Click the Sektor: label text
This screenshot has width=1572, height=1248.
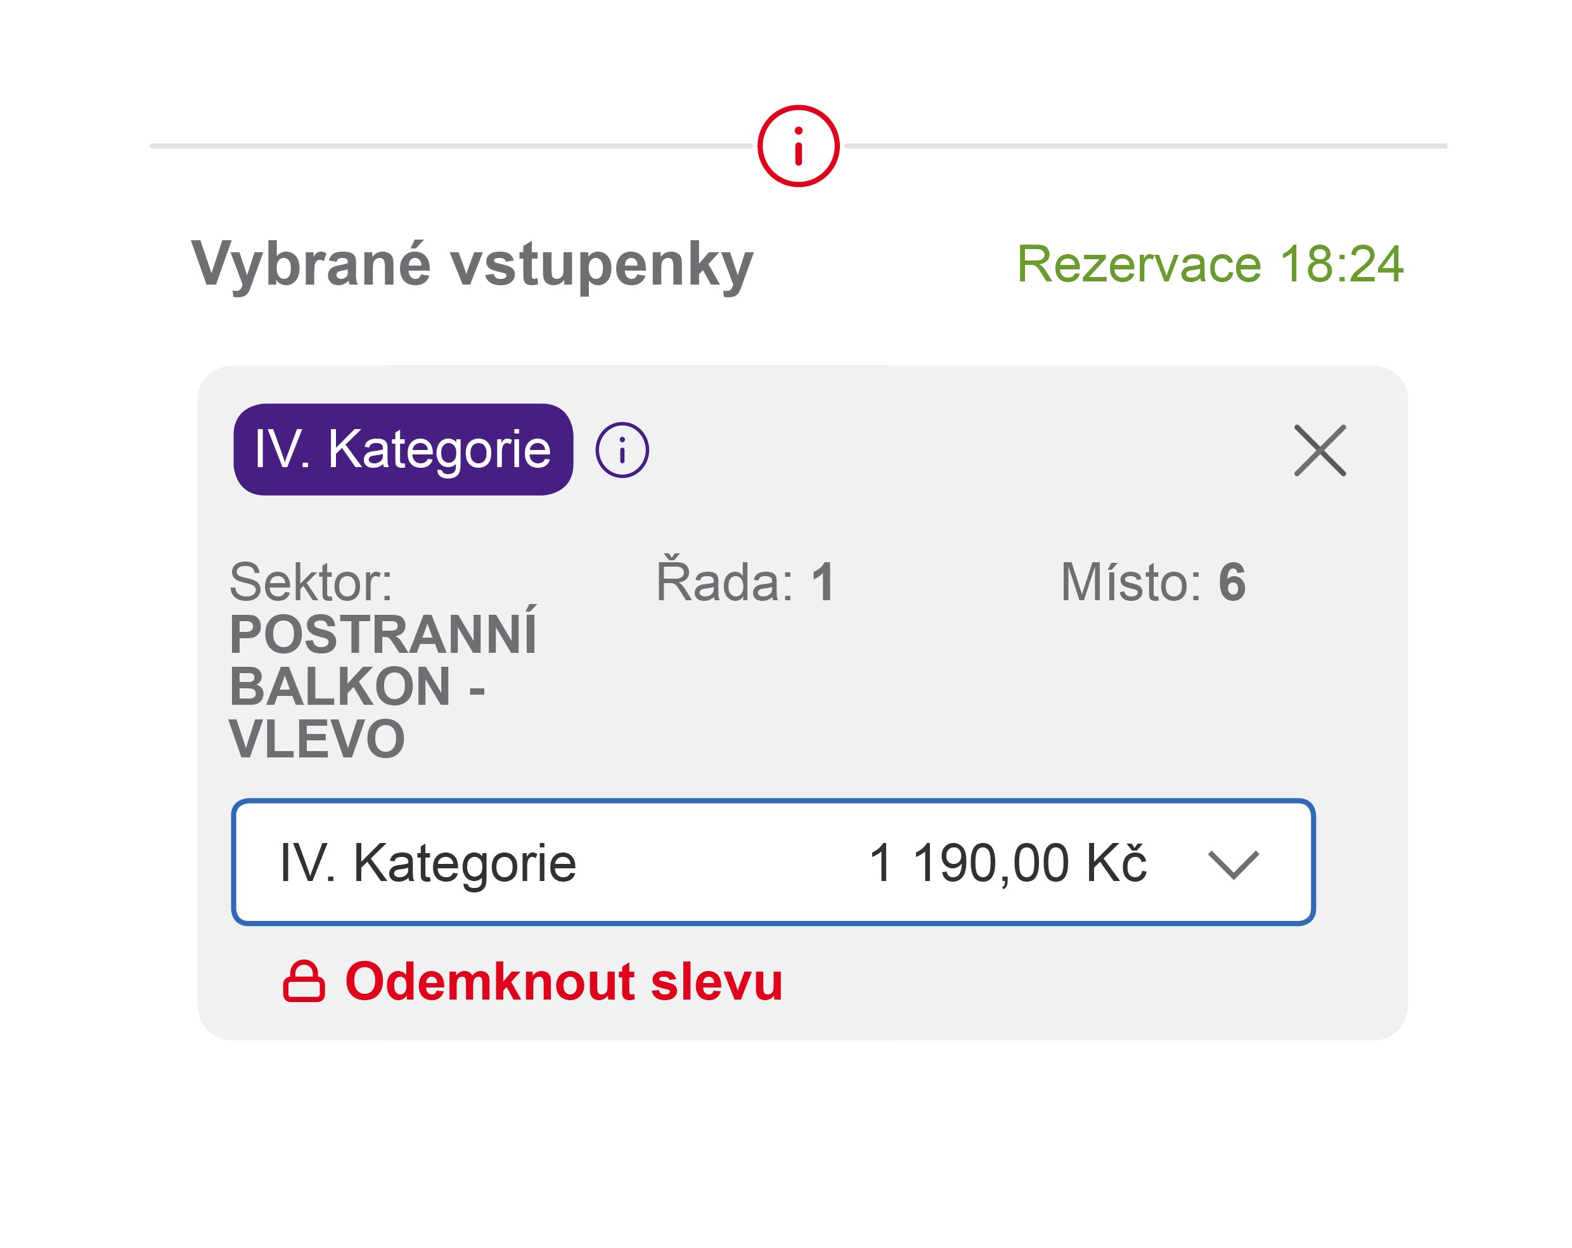click(x=311, y=582)
